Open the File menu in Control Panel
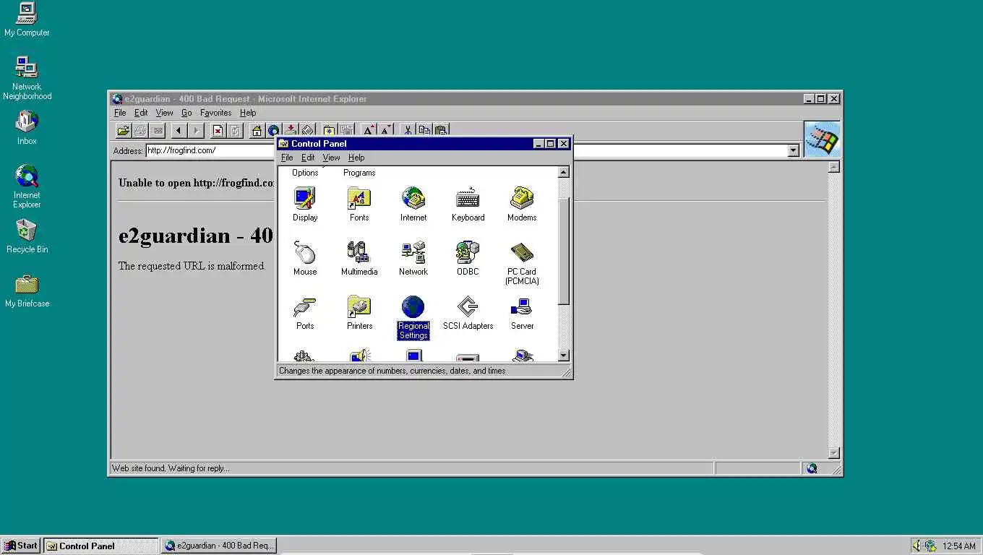Screen dimensions: 983x555 tap(287, 158)
